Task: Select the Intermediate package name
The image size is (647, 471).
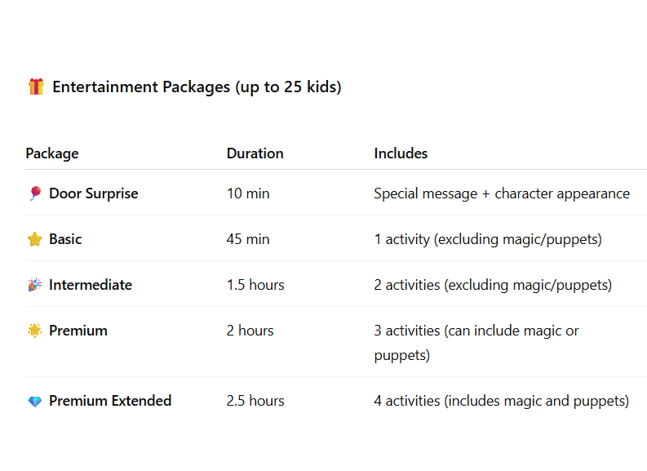Action: click(91, 285)
